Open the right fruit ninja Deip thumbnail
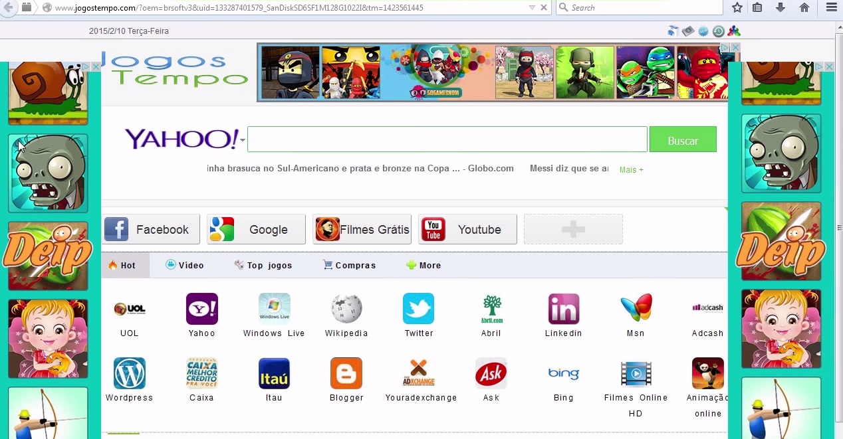 (x=781, y=241)
